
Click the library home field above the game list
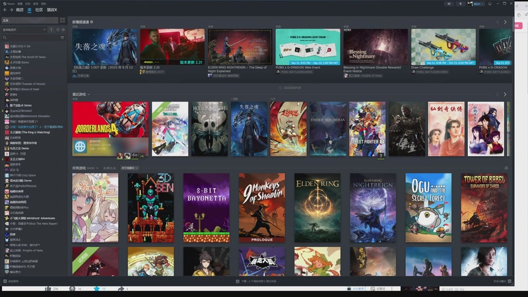(30, 20)
